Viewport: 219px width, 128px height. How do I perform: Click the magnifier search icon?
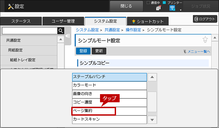[x=61, y=31]
